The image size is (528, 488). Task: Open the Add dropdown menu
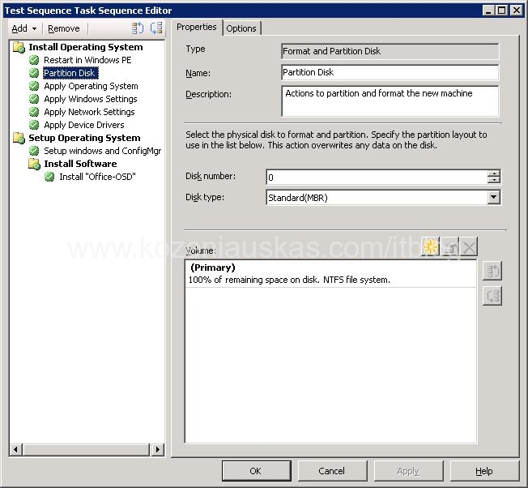point(23,28)
